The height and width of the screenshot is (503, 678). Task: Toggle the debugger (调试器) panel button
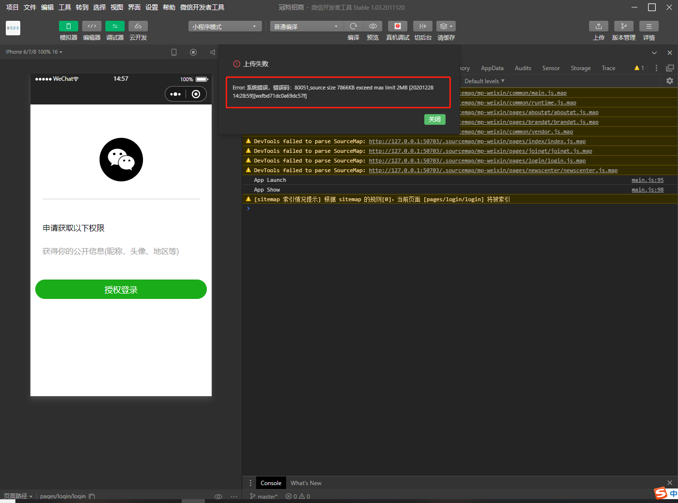click(115, 26)
